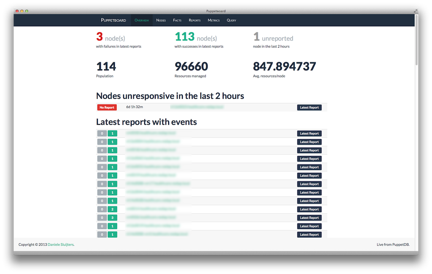Open Latest Report in first events row
This screenshot has width=432, height=274.
[x=309, y=134]
